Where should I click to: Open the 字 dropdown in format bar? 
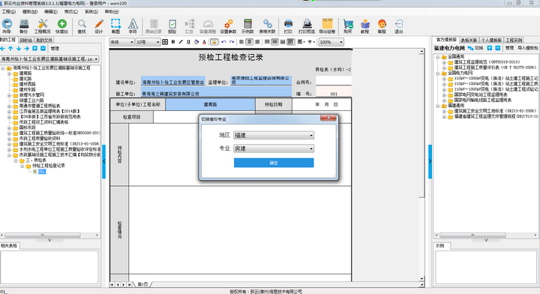click(311, 42)
